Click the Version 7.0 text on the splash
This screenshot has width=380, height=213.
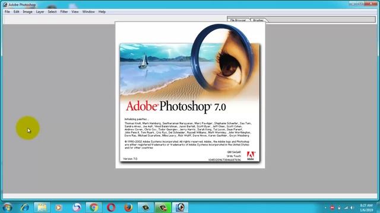pyautogui.click(x=130, y=159)
